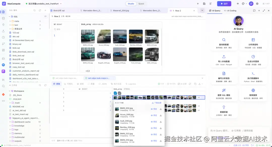Viewport: 272px width, 147px height.
Task: Open the history clock icon in left rail
Action: 3,37
